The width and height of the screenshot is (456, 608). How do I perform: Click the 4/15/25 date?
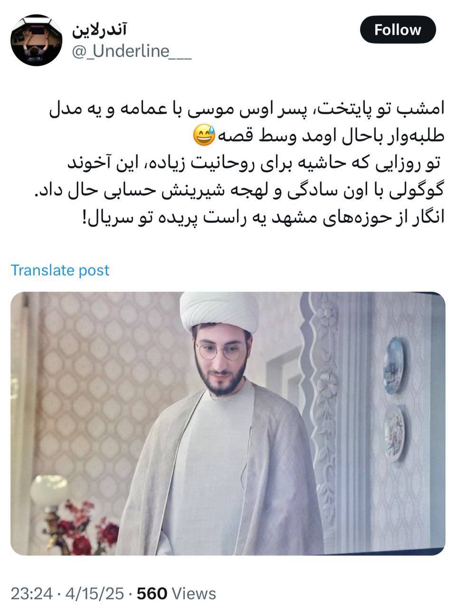[x=95, y=593]
